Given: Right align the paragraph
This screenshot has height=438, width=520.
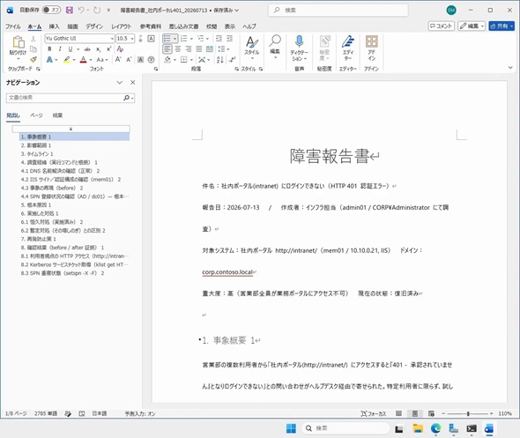Looking at the screenshot, I should pos(189,49).
